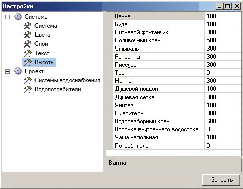Maximize the Настройки window
This screenshot has height=189, width=243.
[228, 6]
